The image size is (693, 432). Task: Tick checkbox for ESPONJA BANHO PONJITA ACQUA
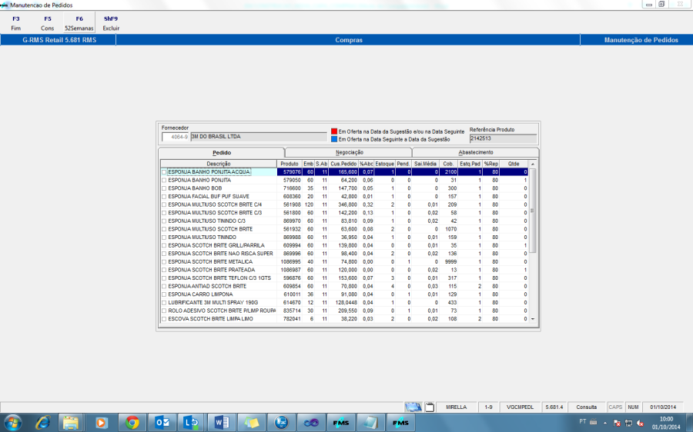click(164, 172)
